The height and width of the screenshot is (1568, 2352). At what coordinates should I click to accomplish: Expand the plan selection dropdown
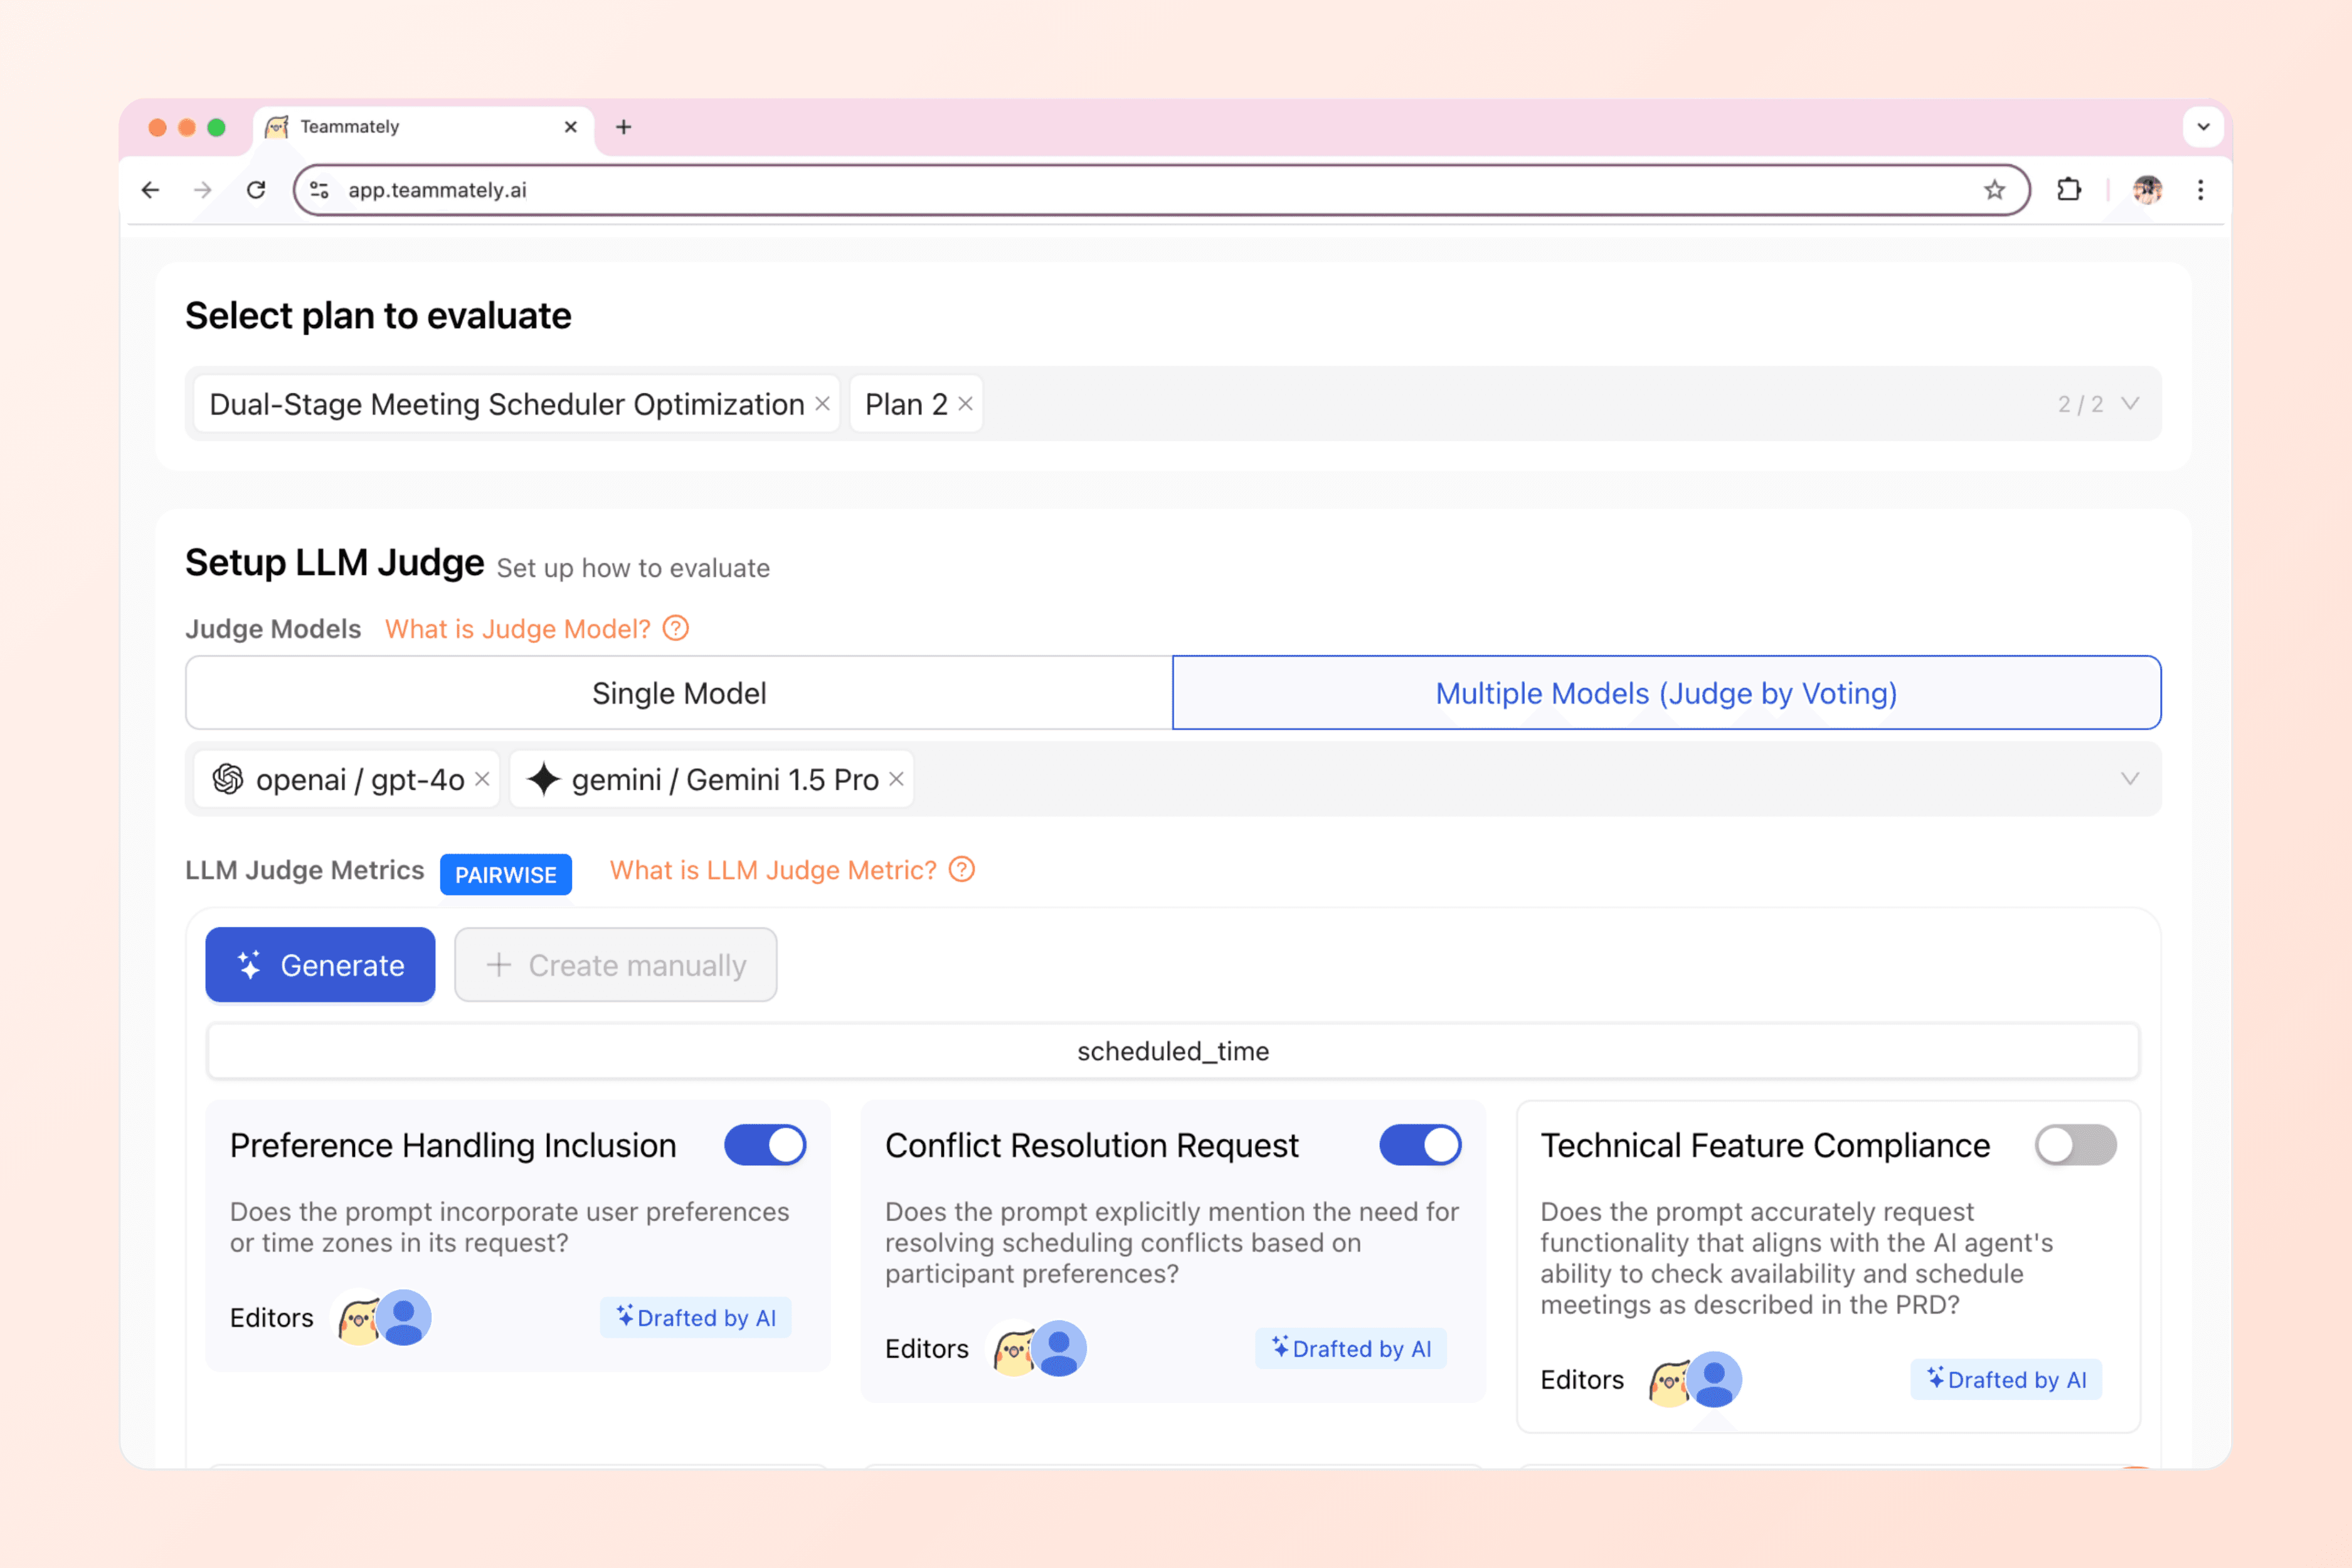click(2130, 404)
